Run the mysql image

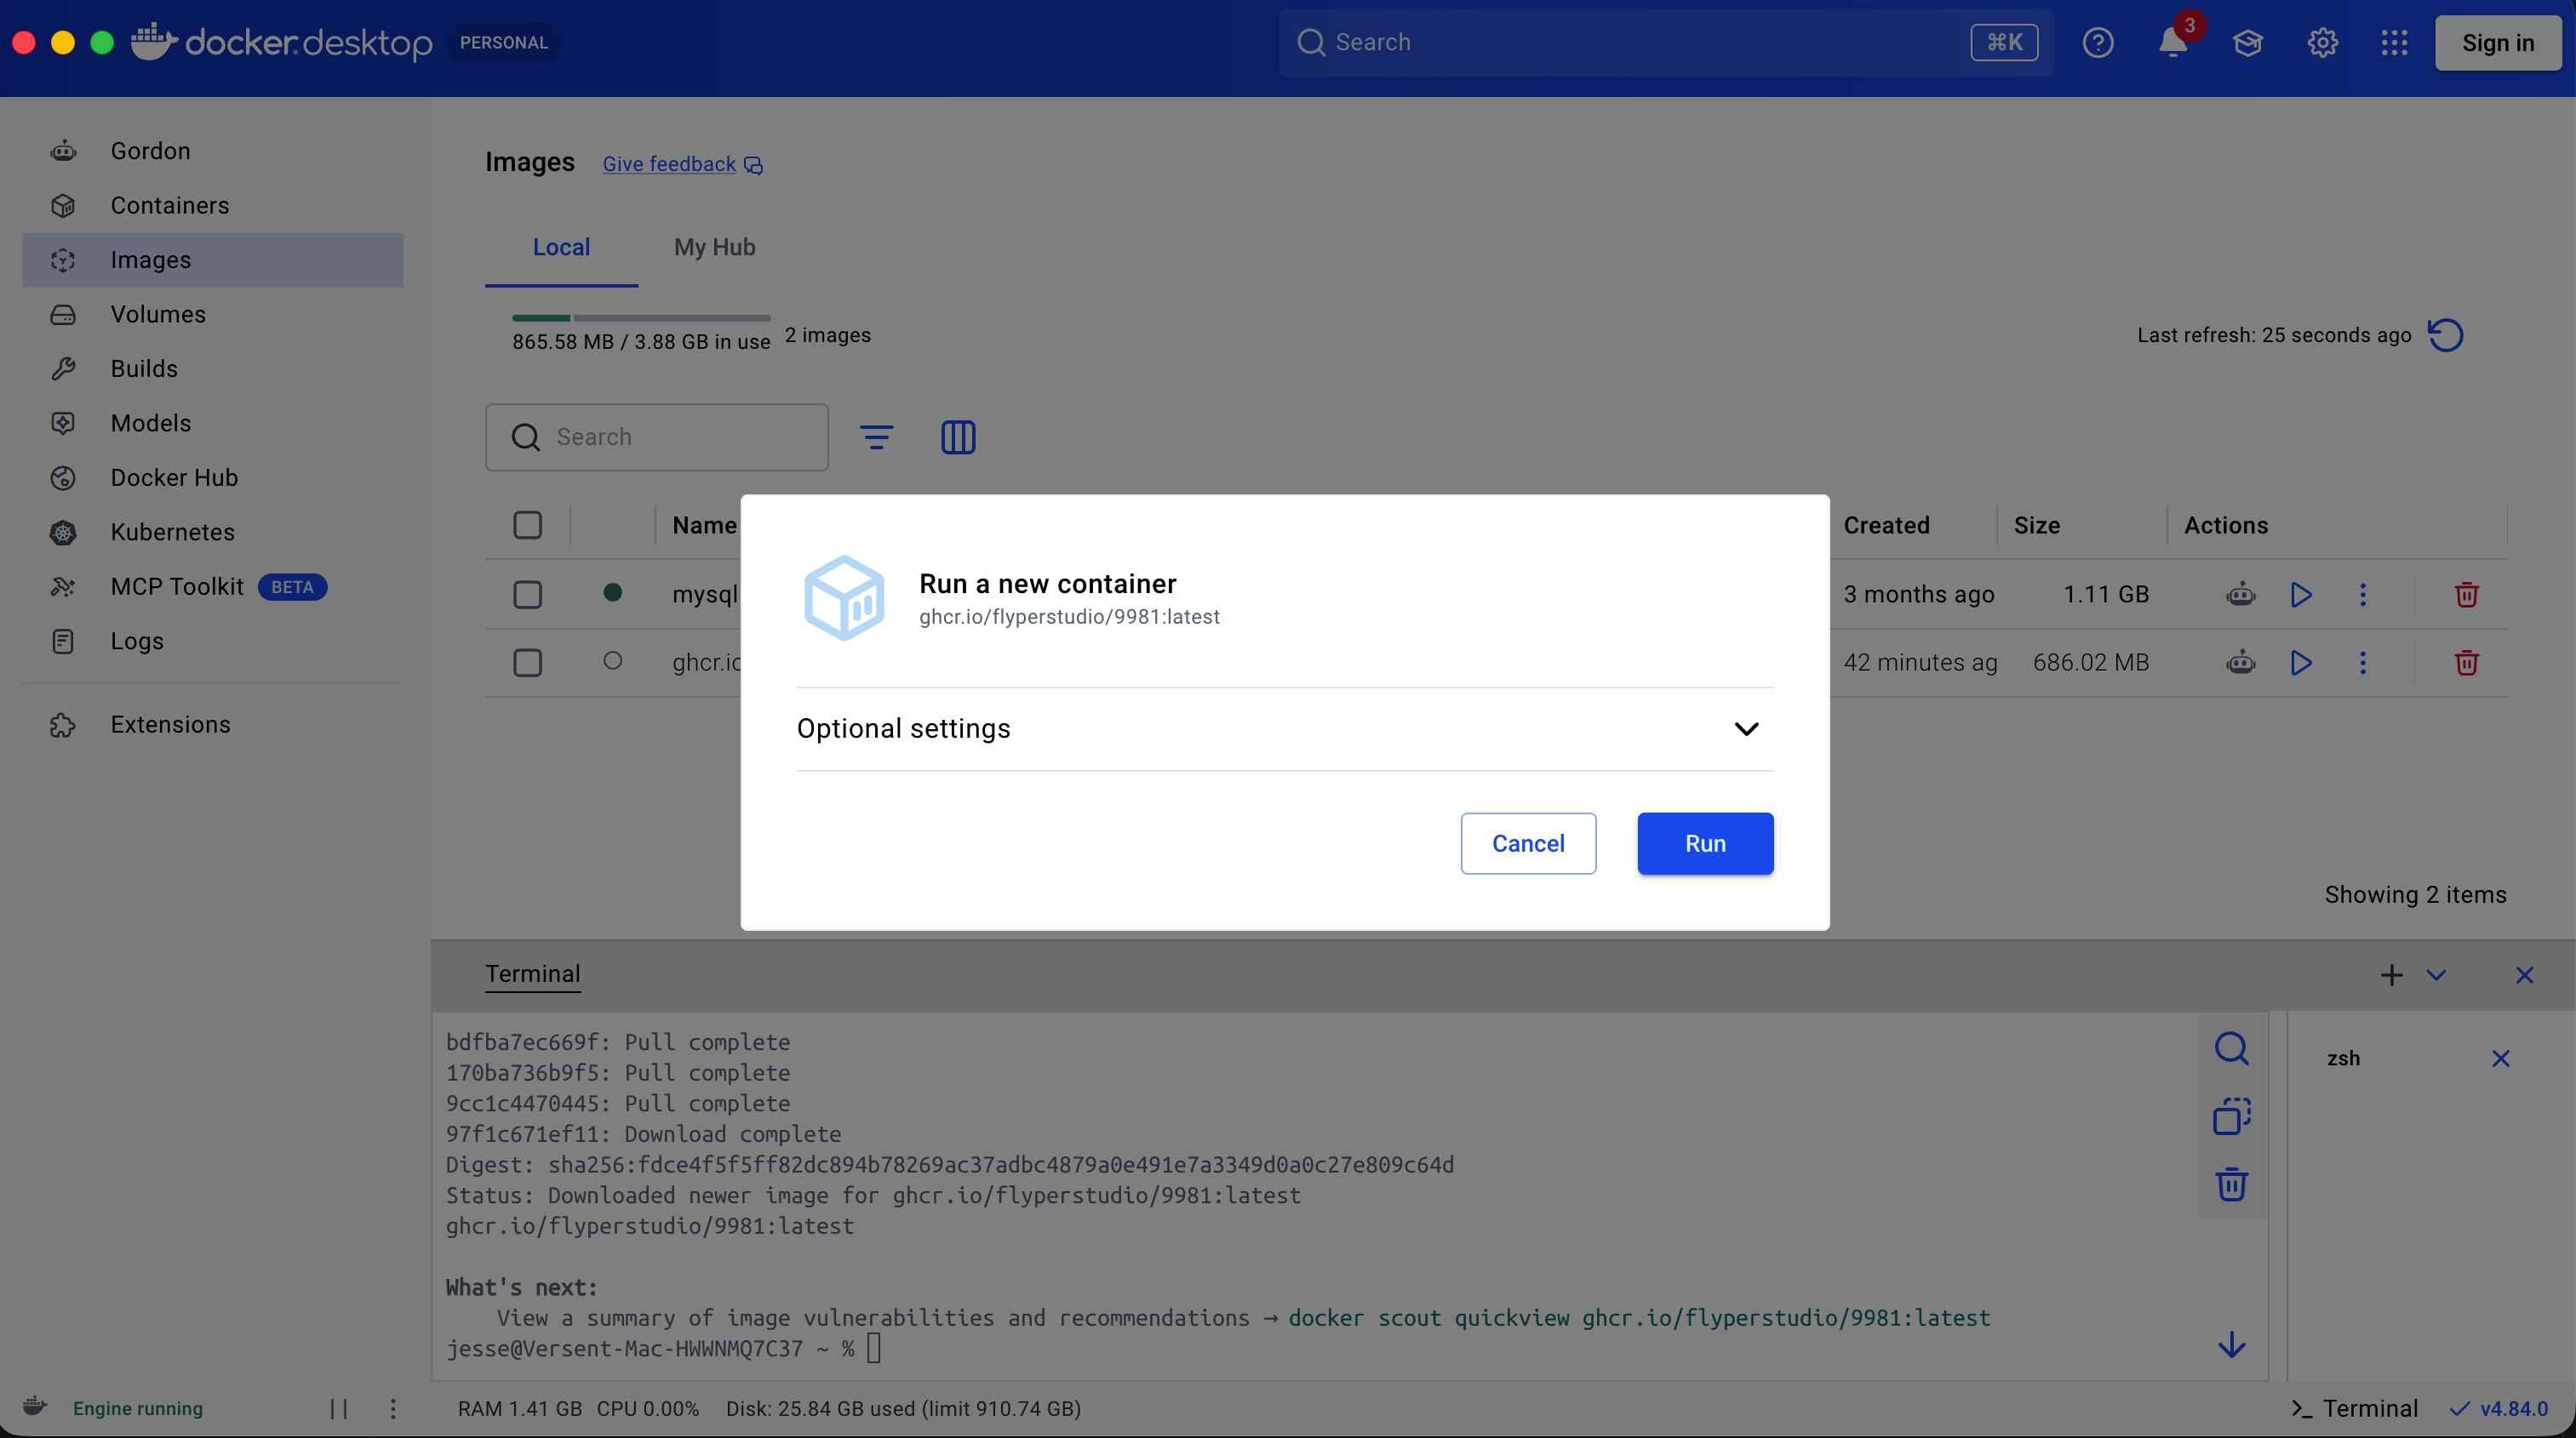click(2301, 595)
